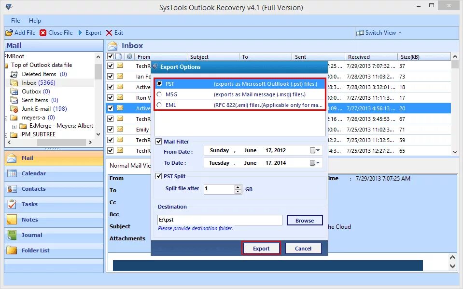
Task: Click the To column header
Action: 266,56
